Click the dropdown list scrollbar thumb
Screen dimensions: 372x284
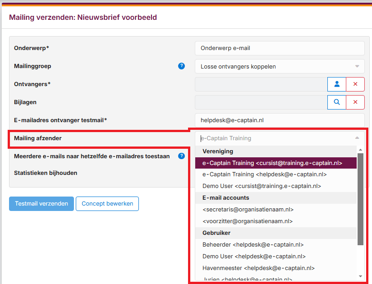click(360, 199)
